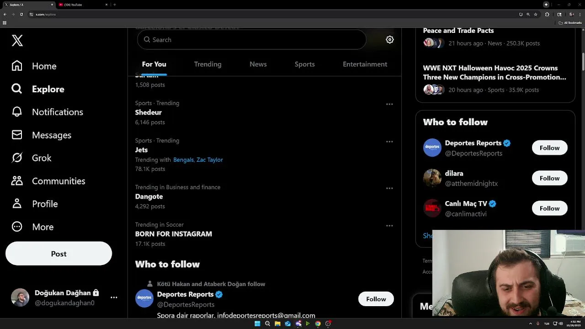Click the X logo at top of sidebar

coord(17,41)
